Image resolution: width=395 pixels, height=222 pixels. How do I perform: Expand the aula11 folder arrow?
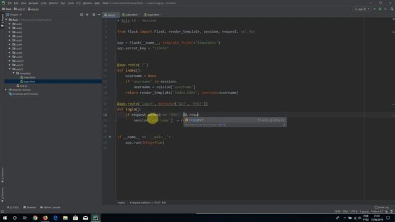click(x=10, y=65)
